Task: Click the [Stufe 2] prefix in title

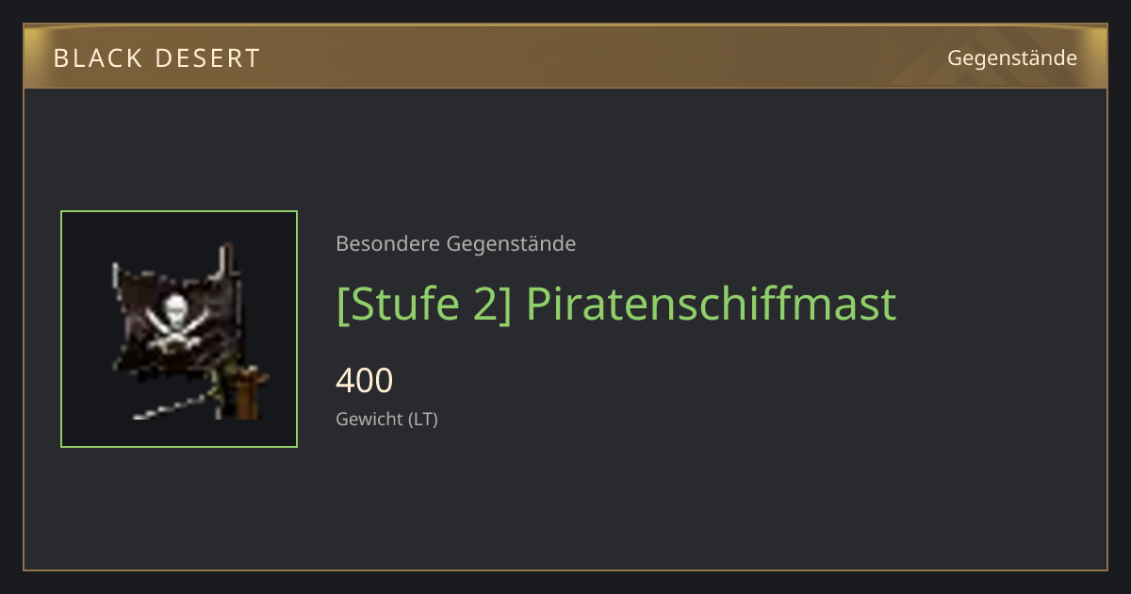Action: (424, 305)
